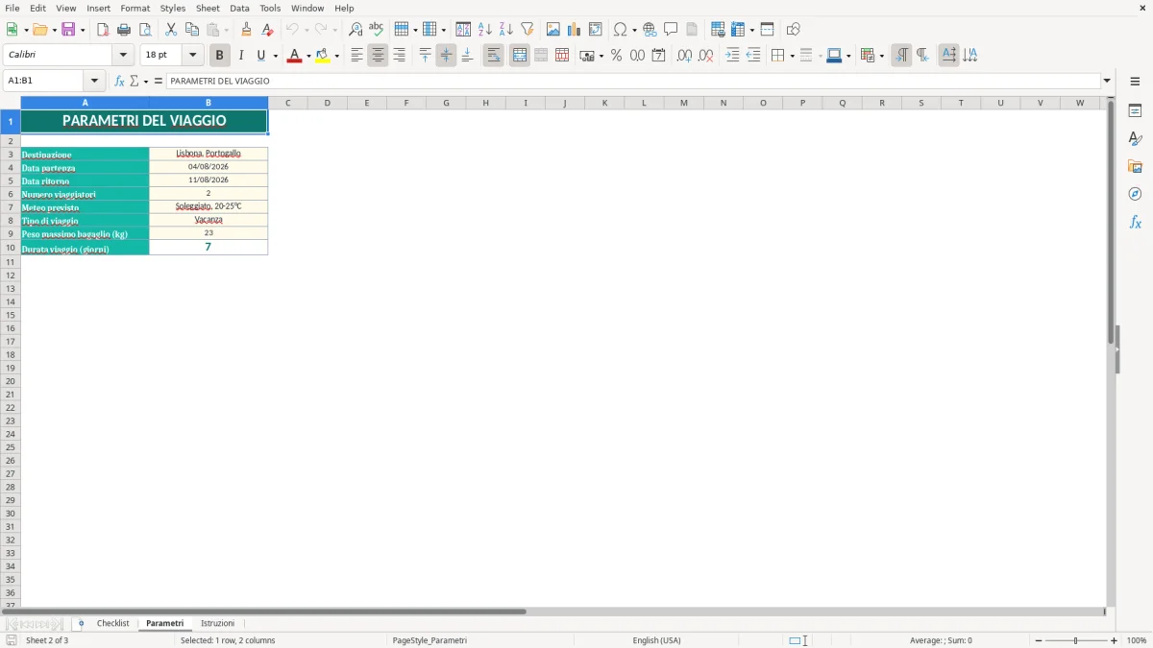1153x648 pixels.
Task: Open the Conditional formatting dropdown arrow
Action: (x=880, y=56)
